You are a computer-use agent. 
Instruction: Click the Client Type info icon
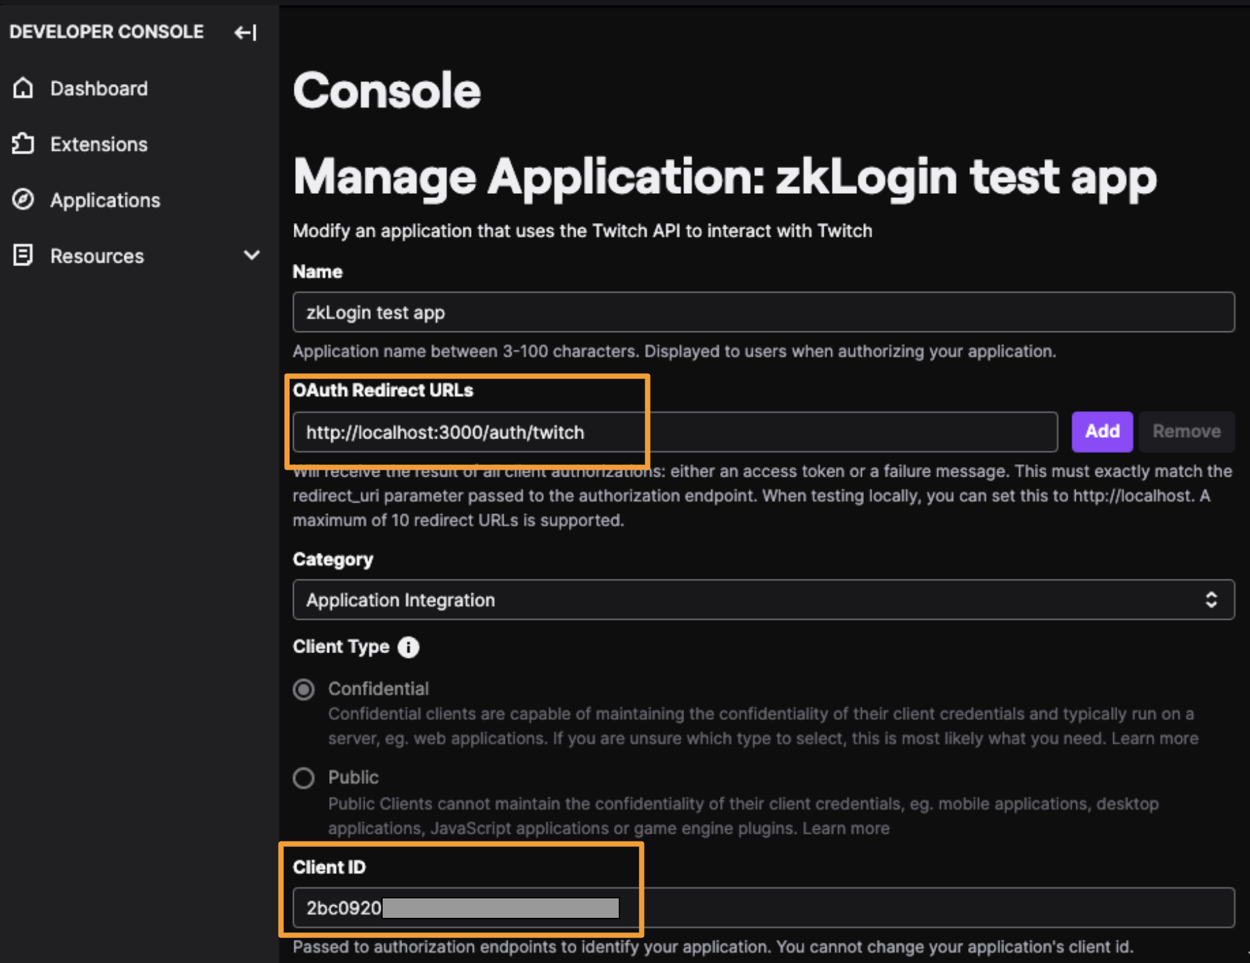[x=408, y=647]
